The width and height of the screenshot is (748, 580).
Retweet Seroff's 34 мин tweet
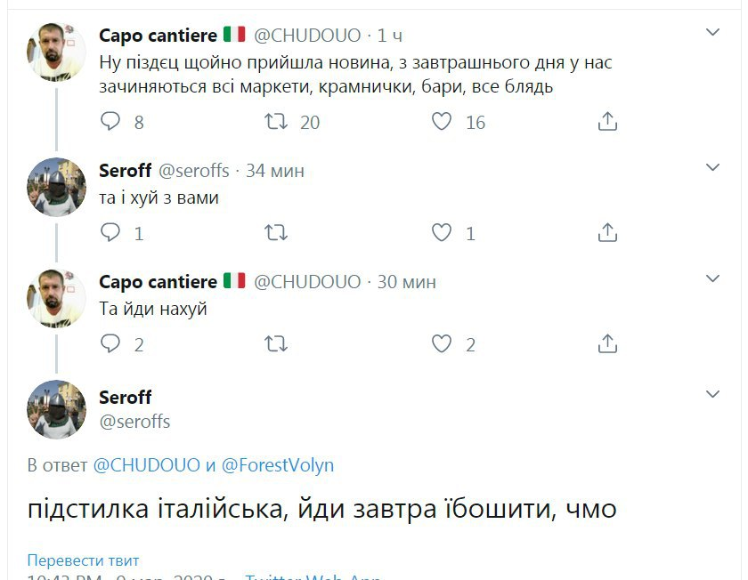click(276, 233)
